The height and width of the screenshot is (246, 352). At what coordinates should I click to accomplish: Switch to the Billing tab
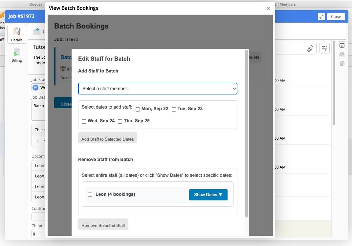17,55
